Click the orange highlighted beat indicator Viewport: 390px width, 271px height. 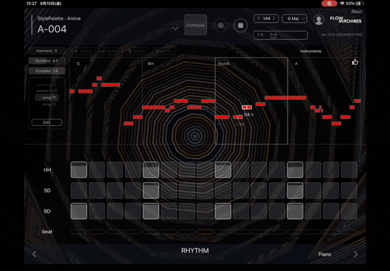205,231
